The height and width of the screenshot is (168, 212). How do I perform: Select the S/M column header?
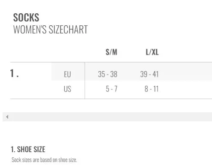[x=111, y=52]
